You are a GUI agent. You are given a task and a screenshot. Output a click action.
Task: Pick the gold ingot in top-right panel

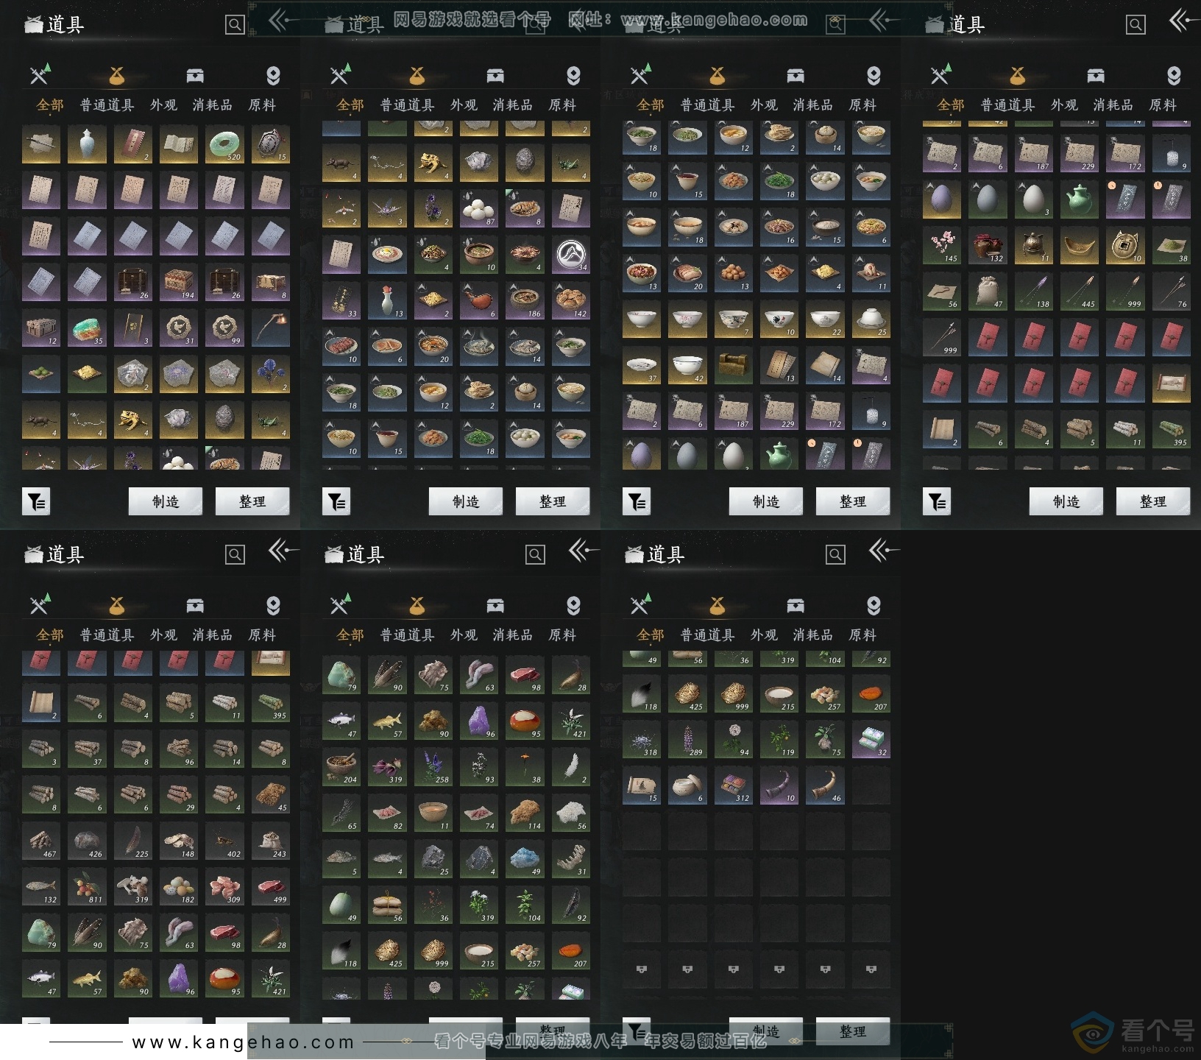(x=1080, y=246)
